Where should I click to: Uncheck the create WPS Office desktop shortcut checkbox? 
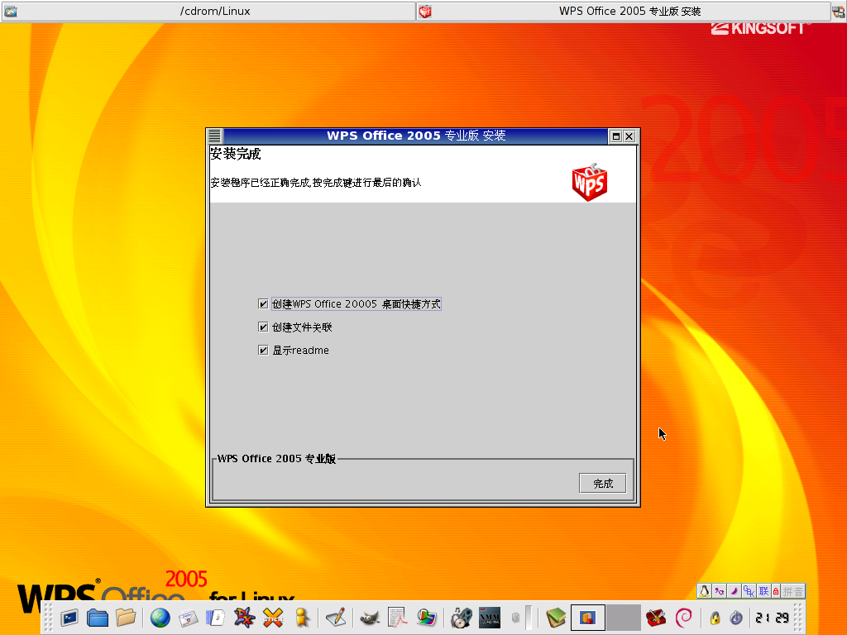(263, 304)
